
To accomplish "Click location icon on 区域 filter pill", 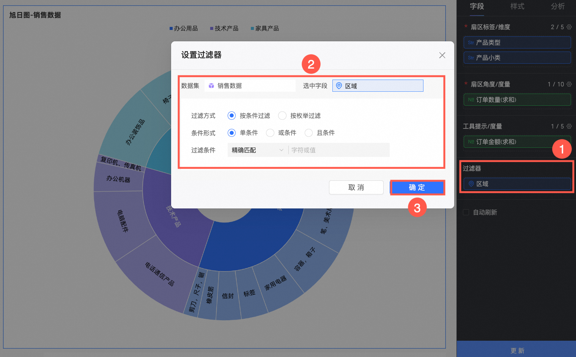I will coord(471,184).
